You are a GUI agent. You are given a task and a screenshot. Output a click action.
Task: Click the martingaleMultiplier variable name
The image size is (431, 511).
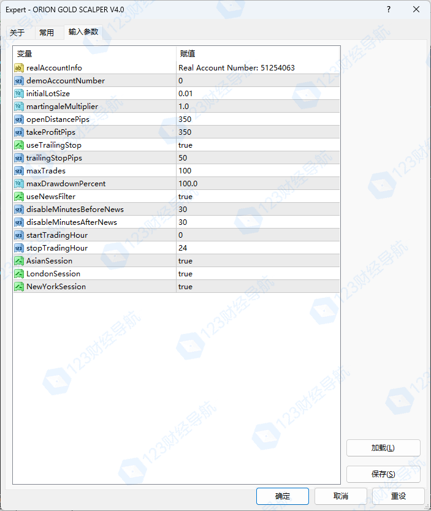point(63,107)
